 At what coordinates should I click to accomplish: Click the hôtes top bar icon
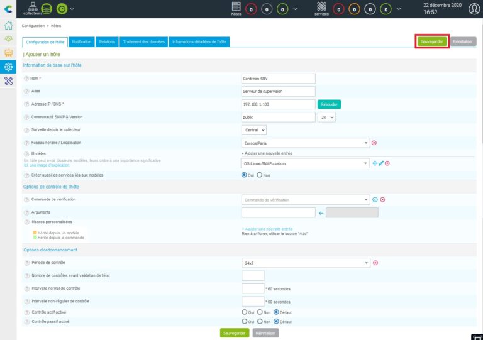236,9
